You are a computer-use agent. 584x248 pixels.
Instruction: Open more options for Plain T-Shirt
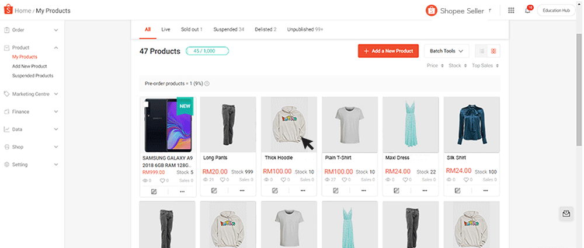pos(364,190)
